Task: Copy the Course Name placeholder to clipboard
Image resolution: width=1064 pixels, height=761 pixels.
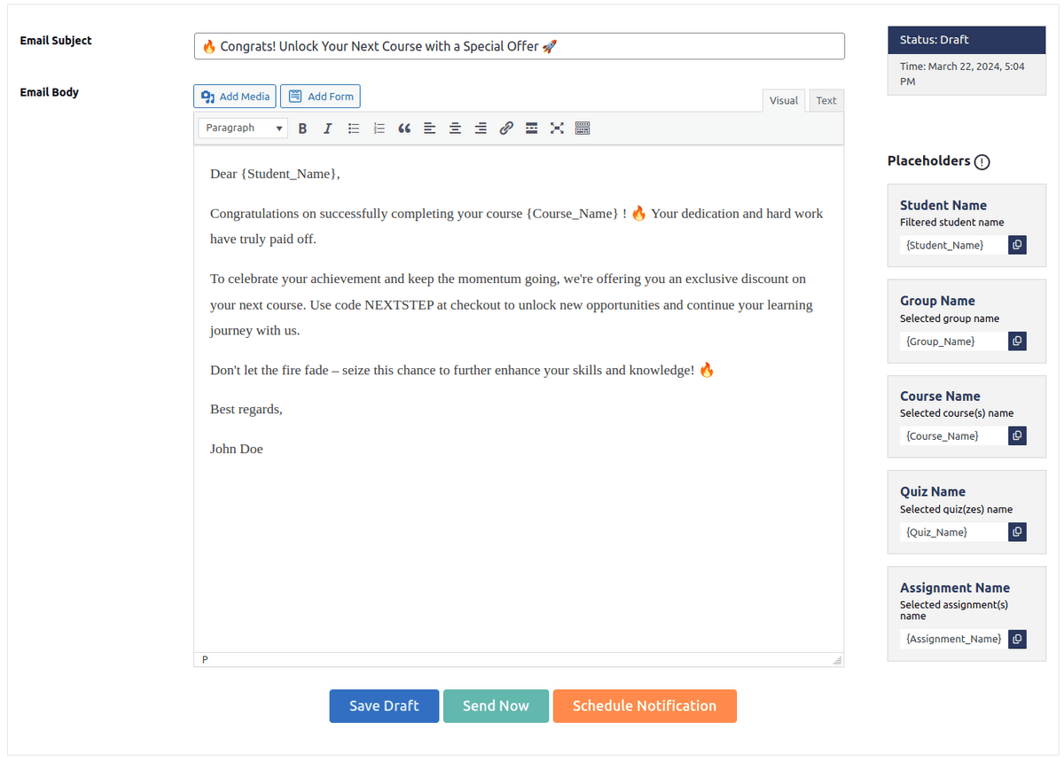Action: [x=1016, y=435]
